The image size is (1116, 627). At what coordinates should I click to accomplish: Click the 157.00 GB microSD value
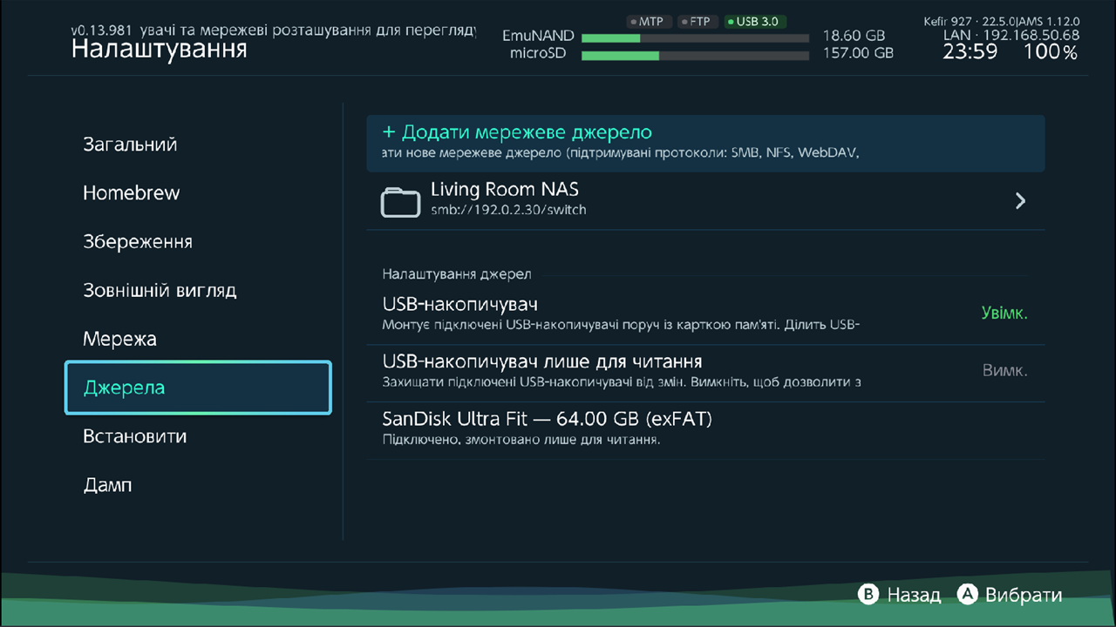click(858, 53)
